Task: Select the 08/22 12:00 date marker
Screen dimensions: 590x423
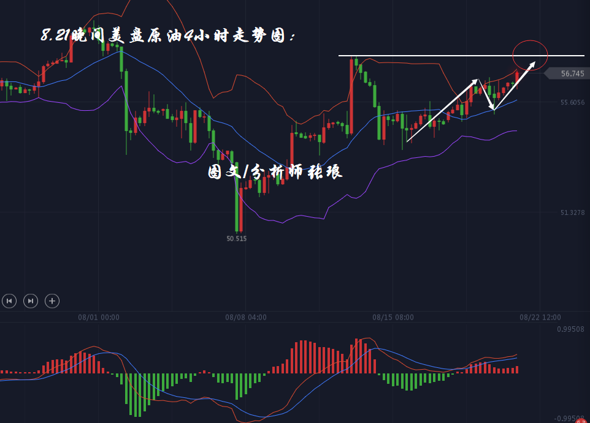Action: [540, 317]
